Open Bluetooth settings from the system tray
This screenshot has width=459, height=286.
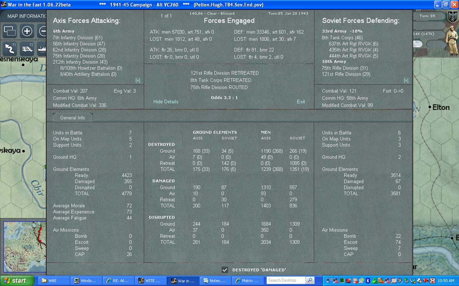367,281
